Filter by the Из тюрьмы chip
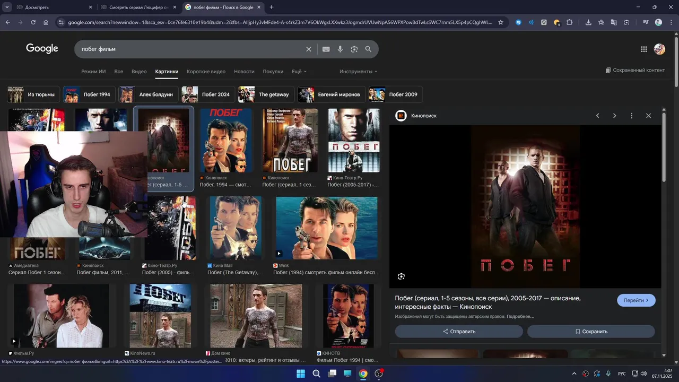Image resolution: width=679 pixels, height=382 pixels. [33, 94]
